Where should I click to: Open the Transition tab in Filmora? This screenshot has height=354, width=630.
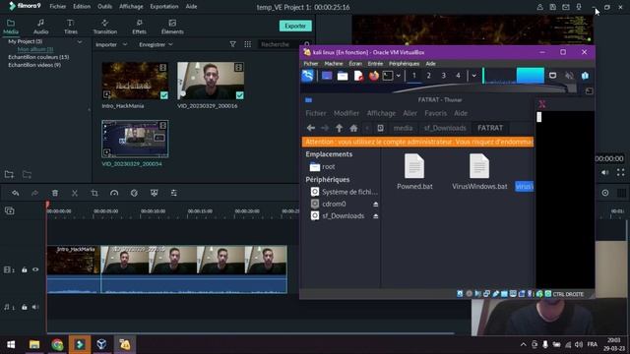point(105,27)
